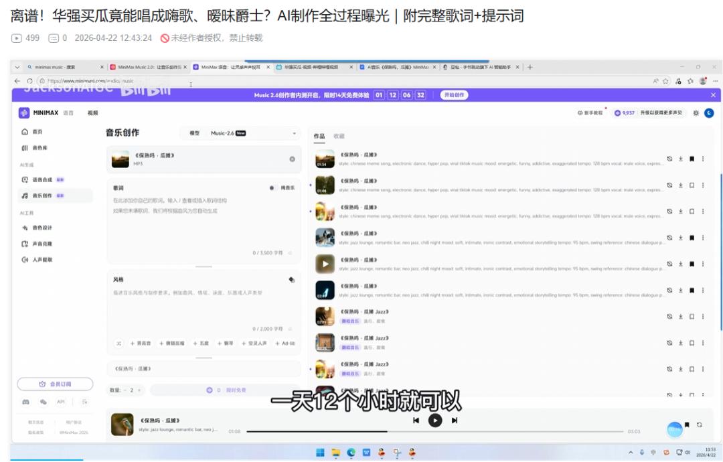The image size is (723, 462).
Task: Click the shuffle style tags icon
Action: [119, 343]
